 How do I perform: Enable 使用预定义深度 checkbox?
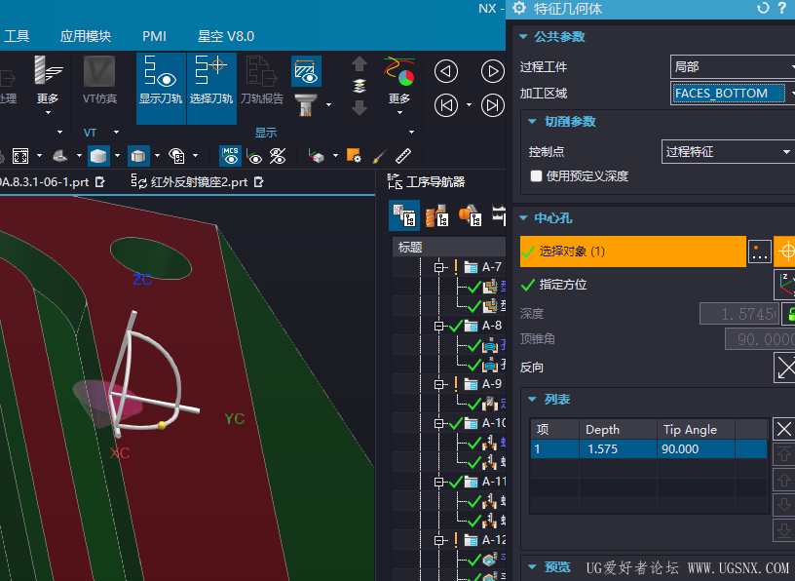click(536, 176)
